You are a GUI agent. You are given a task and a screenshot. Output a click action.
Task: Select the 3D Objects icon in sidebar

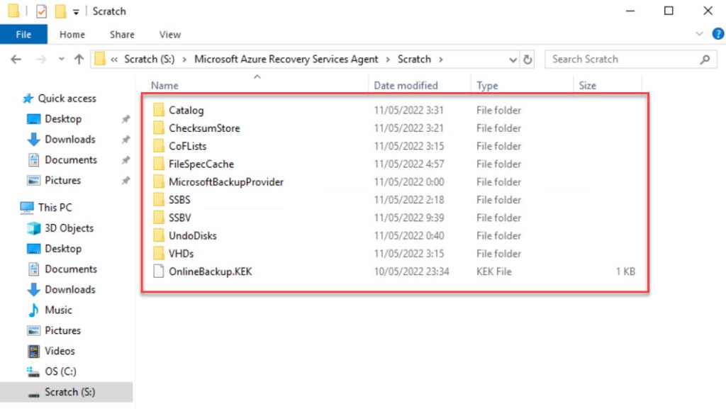click(33, 228)
